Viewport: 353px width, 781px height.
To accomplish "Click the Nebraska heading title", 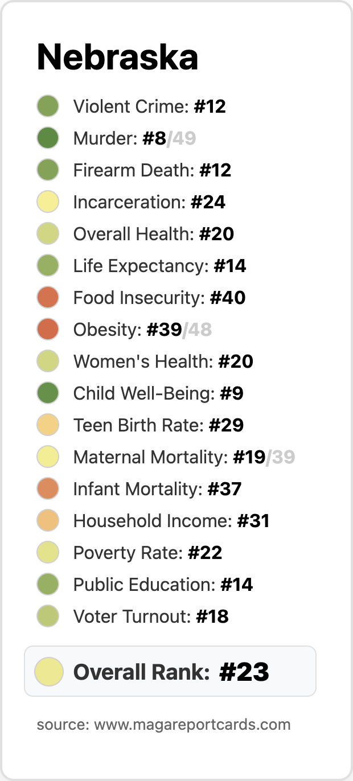I will click(118, 57).
